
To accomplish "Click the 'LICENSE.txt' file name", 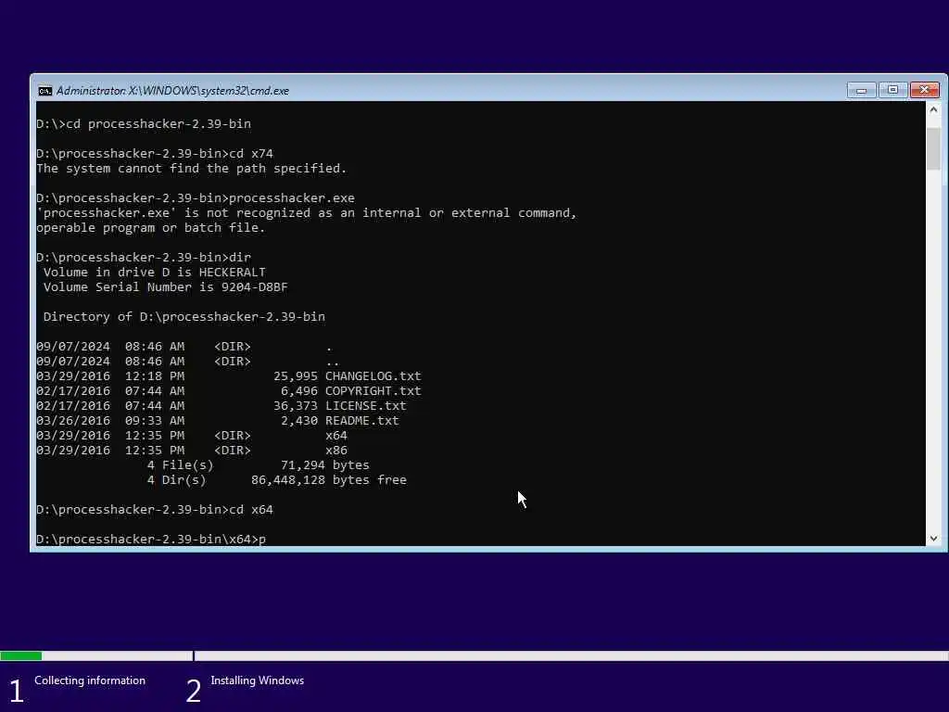I will coord(365,406).
